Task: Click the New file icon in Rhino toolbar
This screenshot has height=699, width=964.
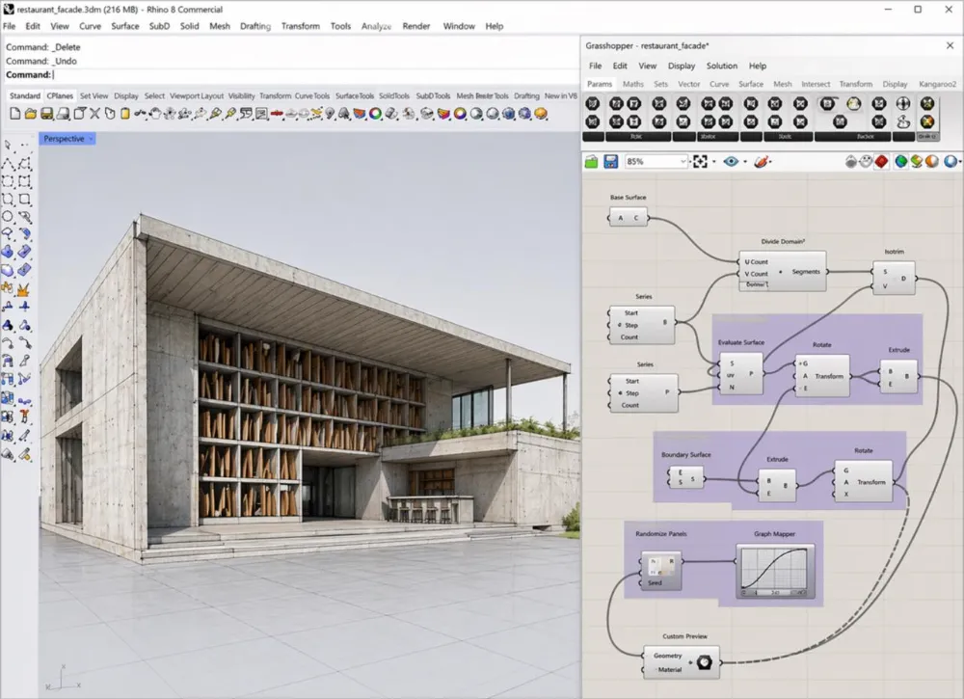Action: click(14, 114)
